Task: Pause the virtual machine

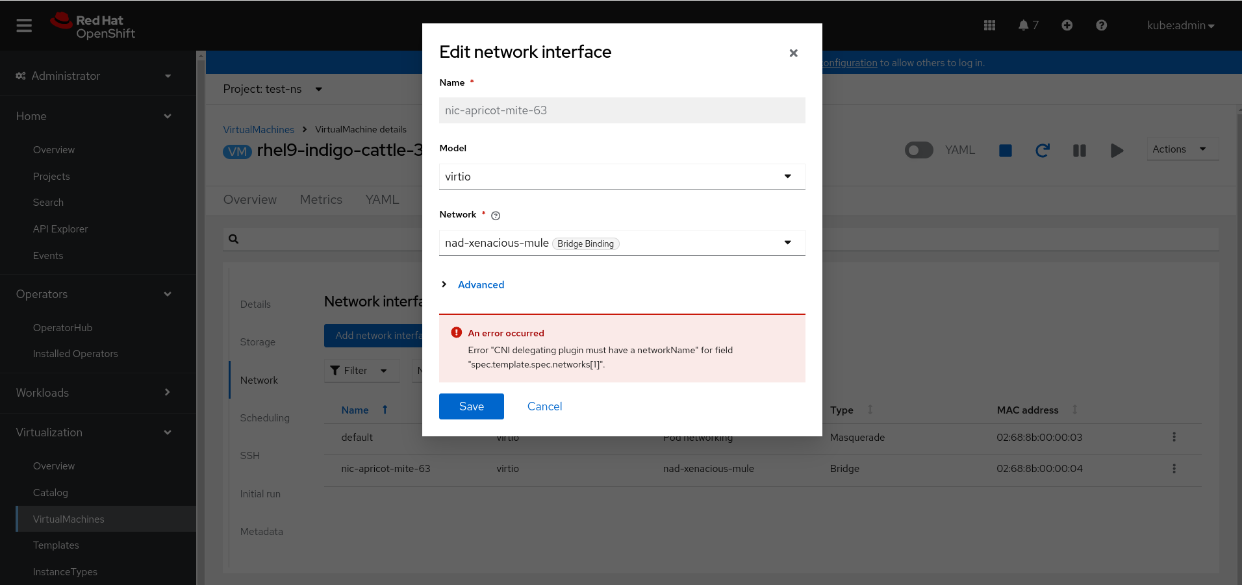Action: 1079,151
